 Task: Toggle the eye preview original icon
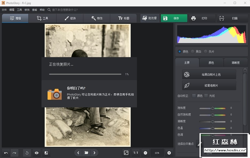37,153
